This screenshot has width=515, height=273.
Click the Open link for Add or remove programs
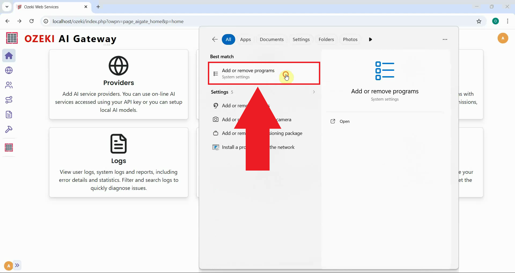[x=344, y=121]
